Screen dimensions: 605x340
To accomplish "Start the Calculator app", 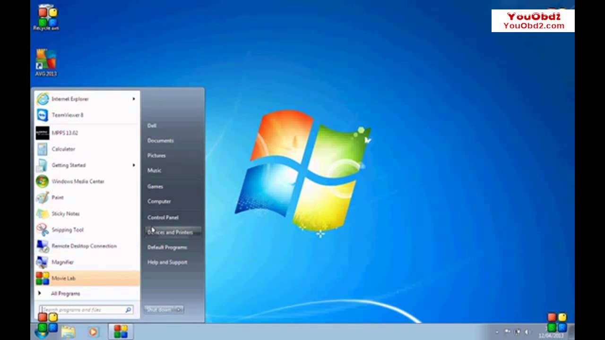I will [87, 149].
